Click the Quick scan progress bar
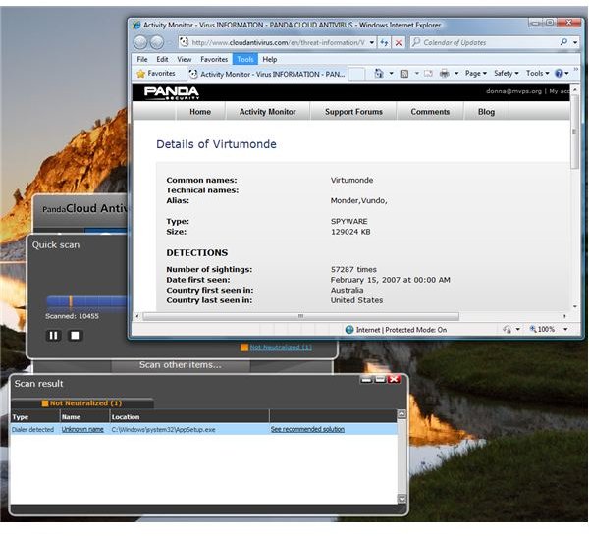This screenshot has width=589, height=536. pyautogui.click(x=86, y=301)
